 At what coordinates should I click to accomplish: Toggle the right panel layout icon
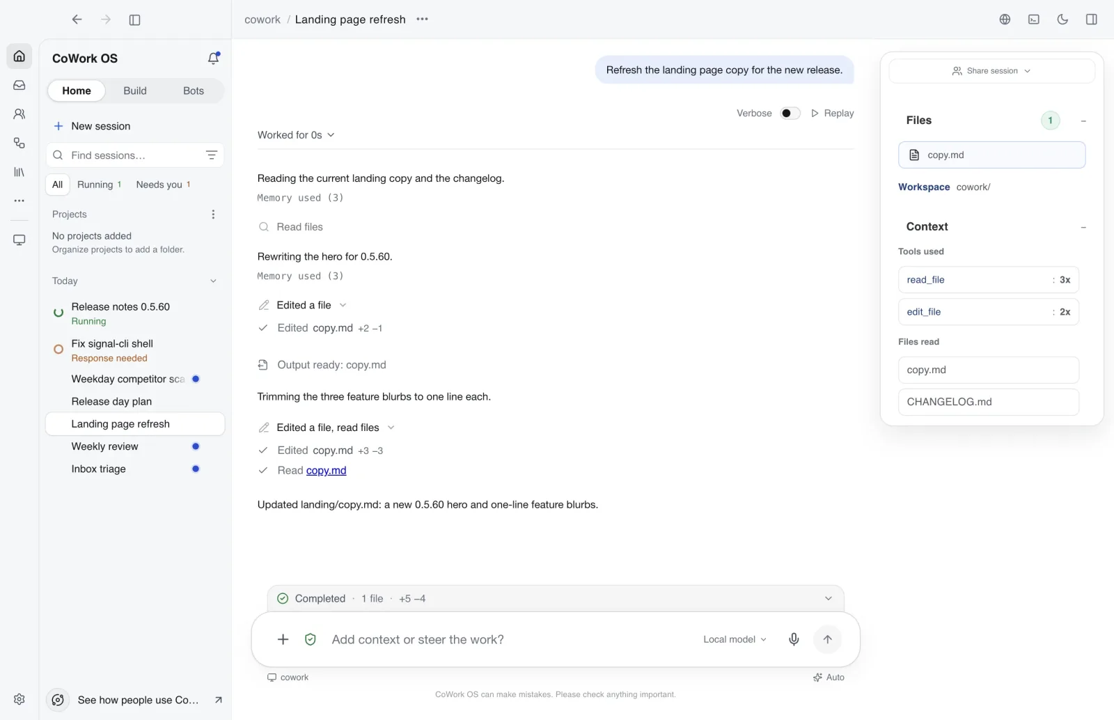(x=1092, y=19)
